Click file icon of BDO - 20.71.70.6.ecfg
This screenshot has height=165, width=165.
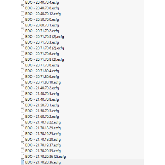point(22,54)
